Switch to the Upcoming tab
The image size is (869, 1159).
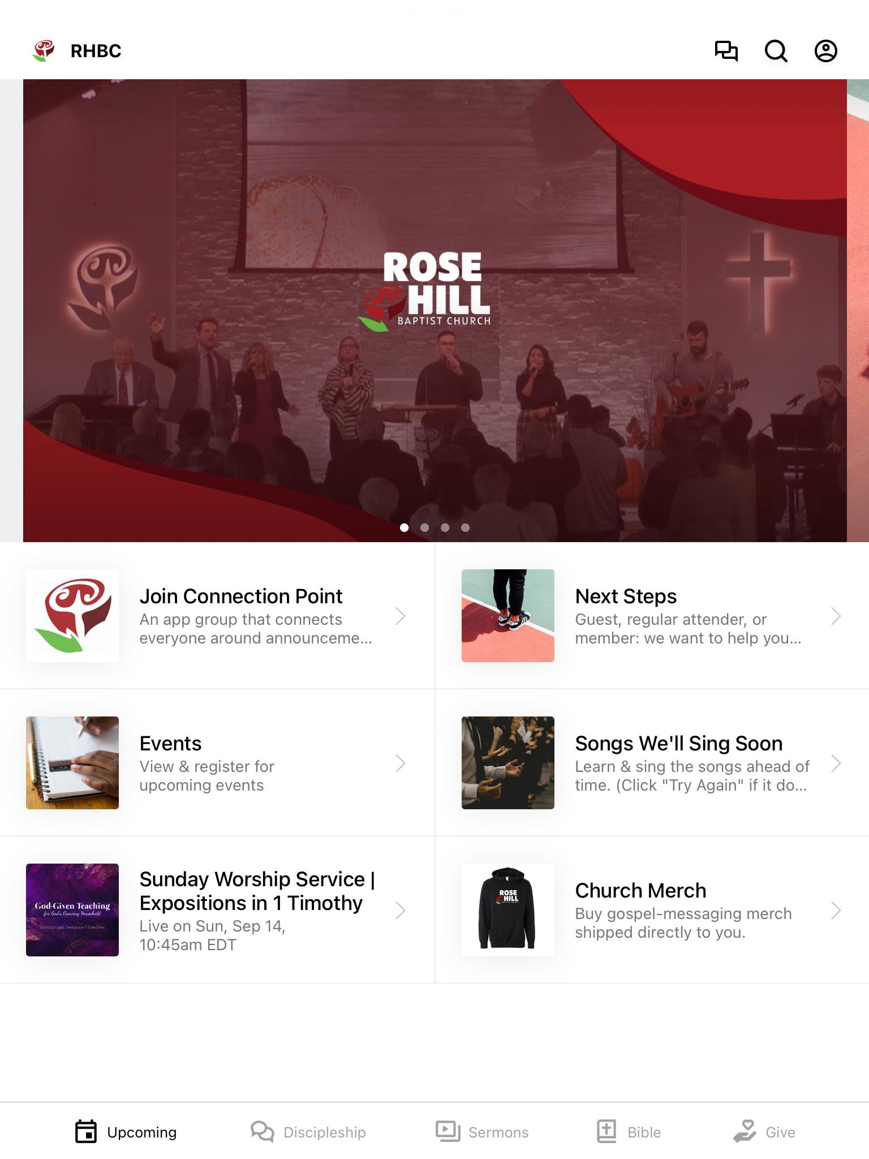(x=126, y=1132)
